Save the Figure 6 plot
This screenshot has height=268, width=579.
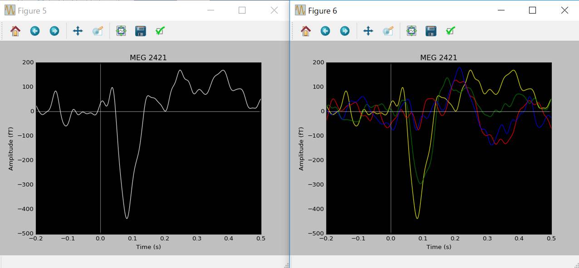(x=431, y=31)
